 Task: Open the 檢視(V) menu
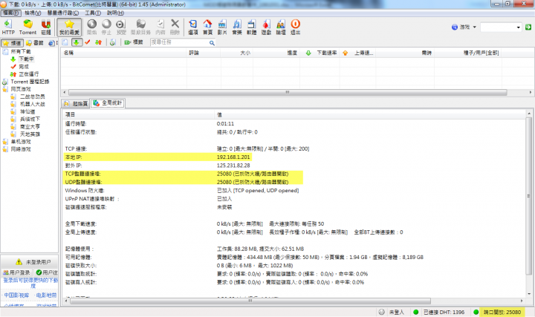click(33, 13)
